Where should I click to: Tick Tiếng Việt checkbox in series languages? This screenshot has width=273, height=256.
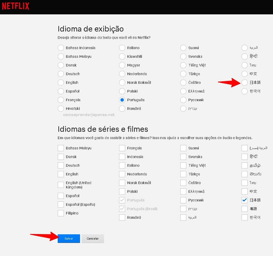tap(183, 165)
